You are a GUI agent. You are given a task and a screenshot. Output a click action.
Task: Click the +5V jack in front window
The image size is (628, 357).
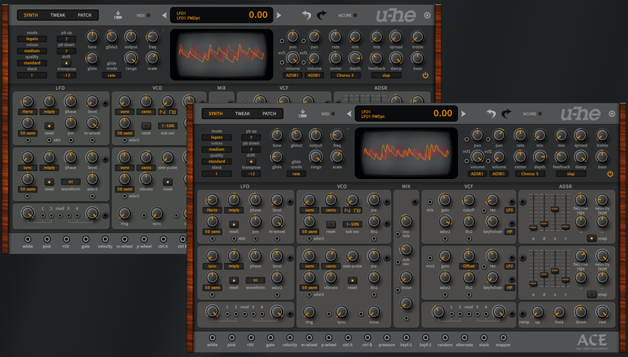251,338
